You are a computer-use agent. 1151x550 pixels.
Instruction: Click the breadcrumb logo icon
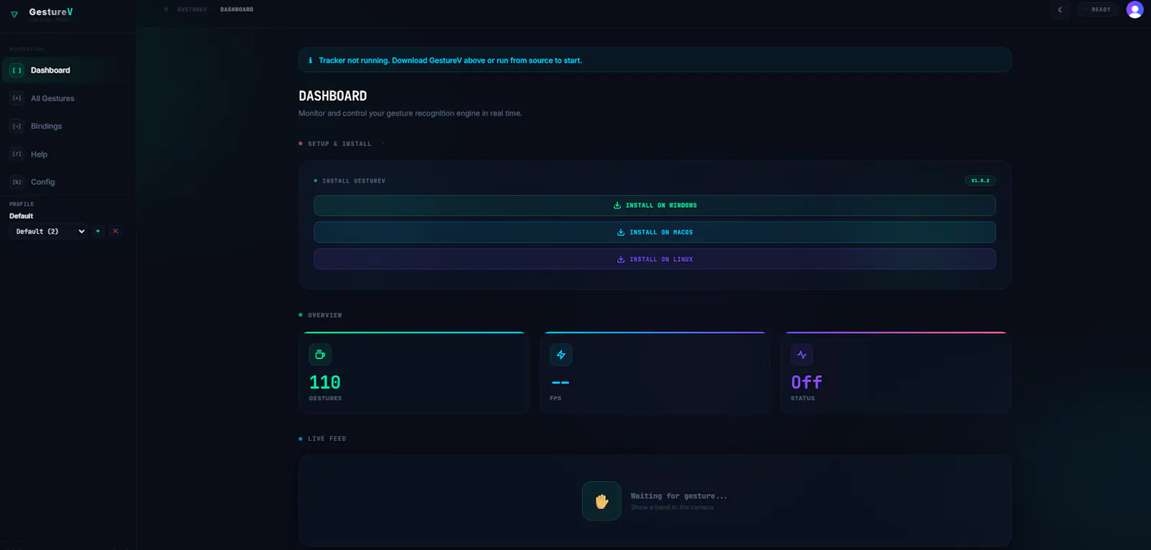coord(166,9)
